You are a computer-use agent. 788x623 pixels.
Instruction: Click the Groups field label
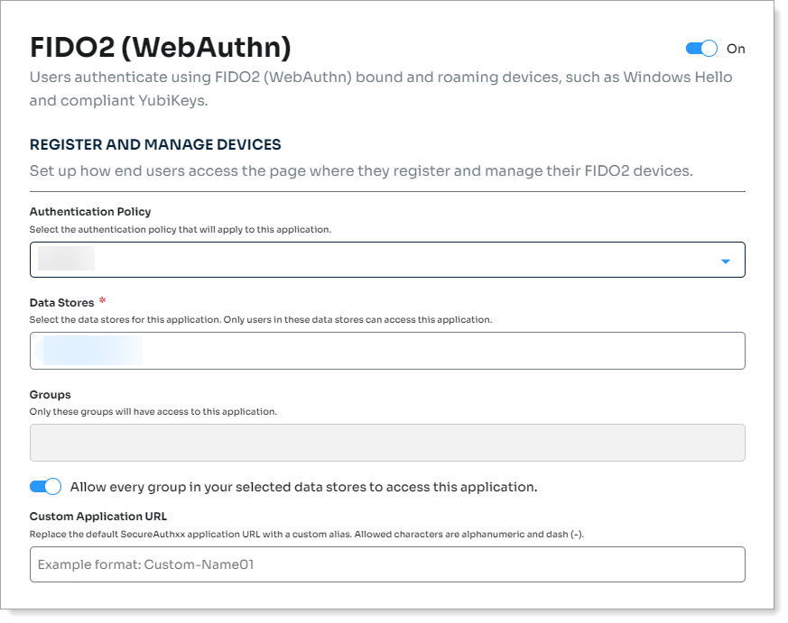click(x=50, y=394)
